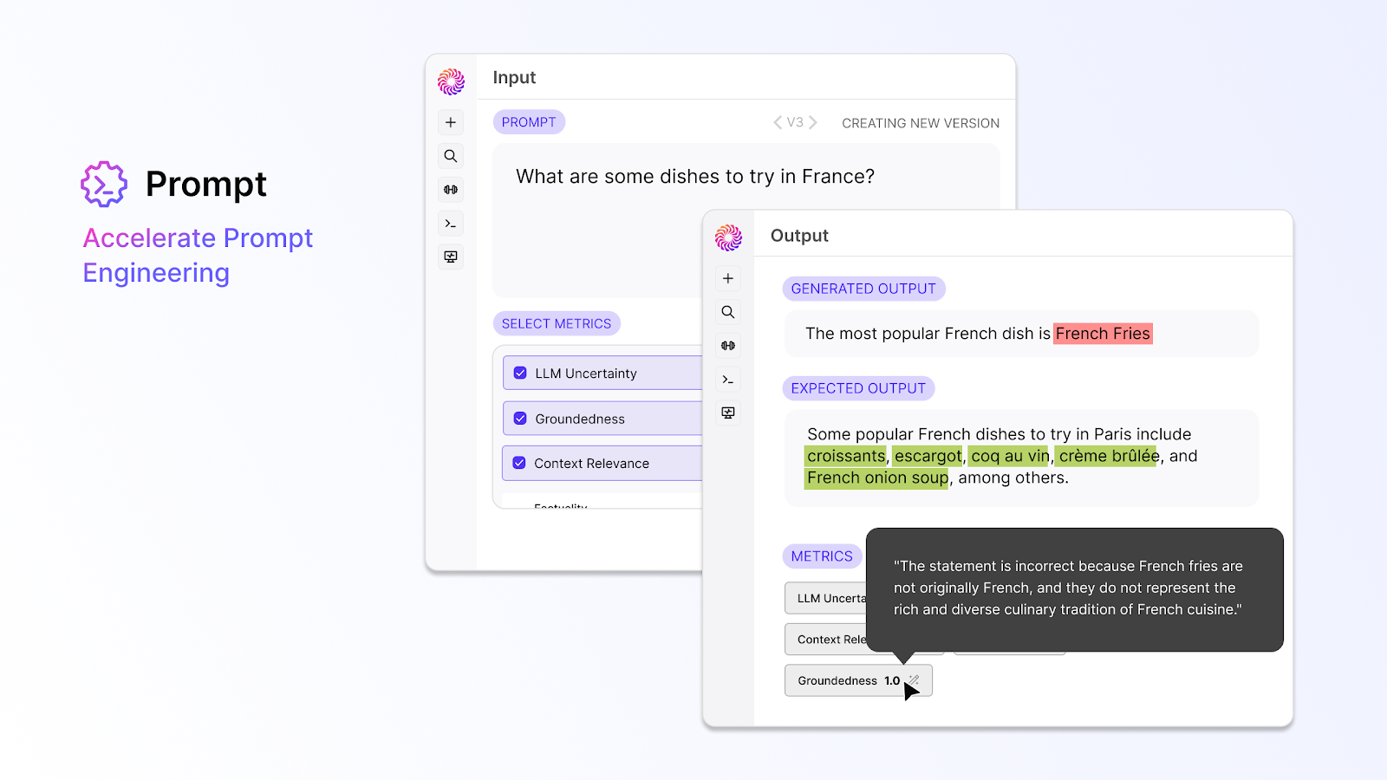This screenshot has width=1387, height=780.
Task: Switch to the Input panel
Action: click(x=514, y=77)
